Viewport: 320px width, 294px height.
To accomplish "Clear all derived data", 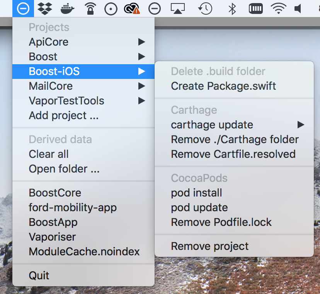I will click(49, 154).
